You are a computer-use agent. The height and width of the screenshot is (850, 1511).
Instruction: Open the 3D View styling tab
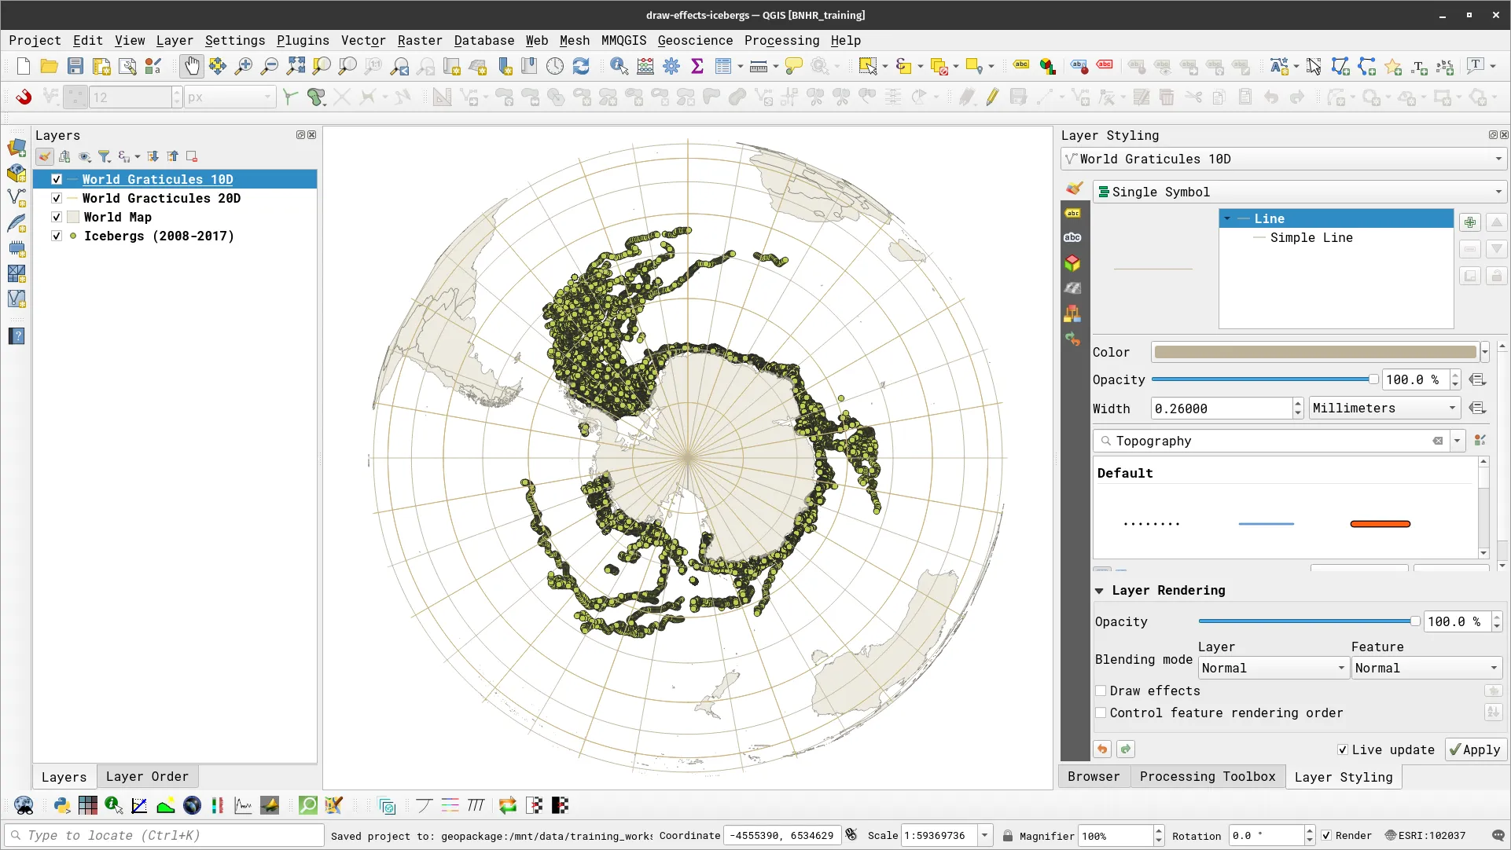pos(1072,263)
